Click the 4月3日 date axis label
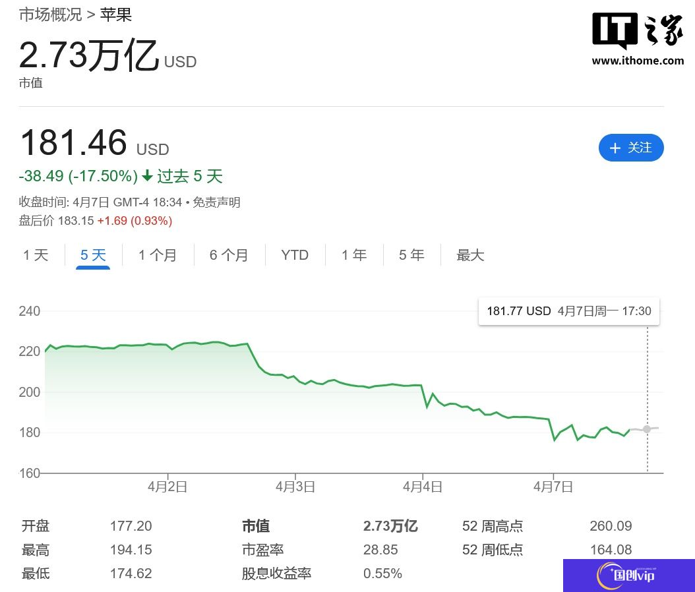The width and height of the screenshot is (695, 592). tap(295, 487)
